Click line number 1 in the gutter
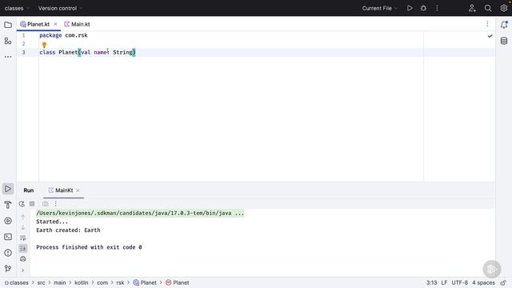 (x=23, y=35)
